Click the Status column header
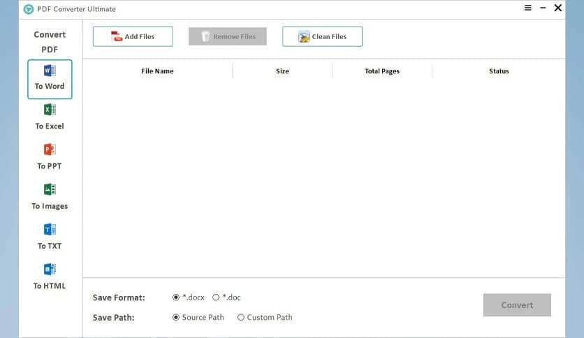This screenshot has height=338, width=584. coord(499,71)
